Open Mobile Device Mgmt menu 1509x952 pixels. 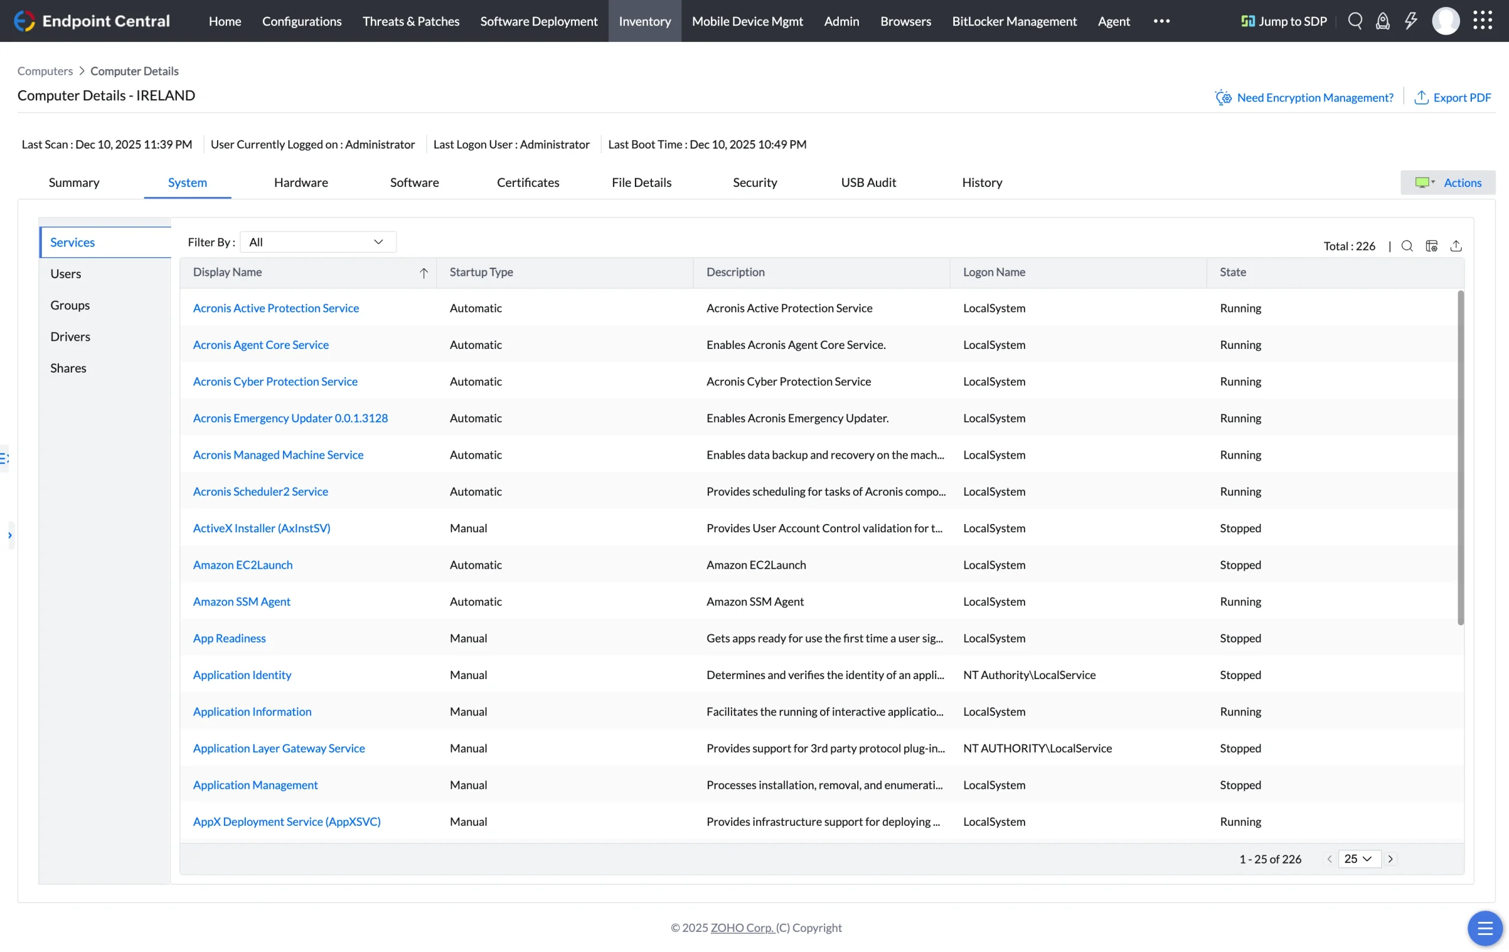(x=747, y=21)
